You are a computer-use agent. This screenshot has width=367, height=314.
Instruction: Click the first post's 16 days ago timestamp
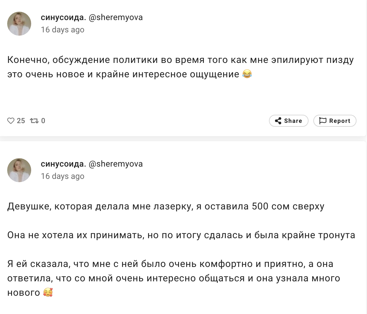[63, 30]
